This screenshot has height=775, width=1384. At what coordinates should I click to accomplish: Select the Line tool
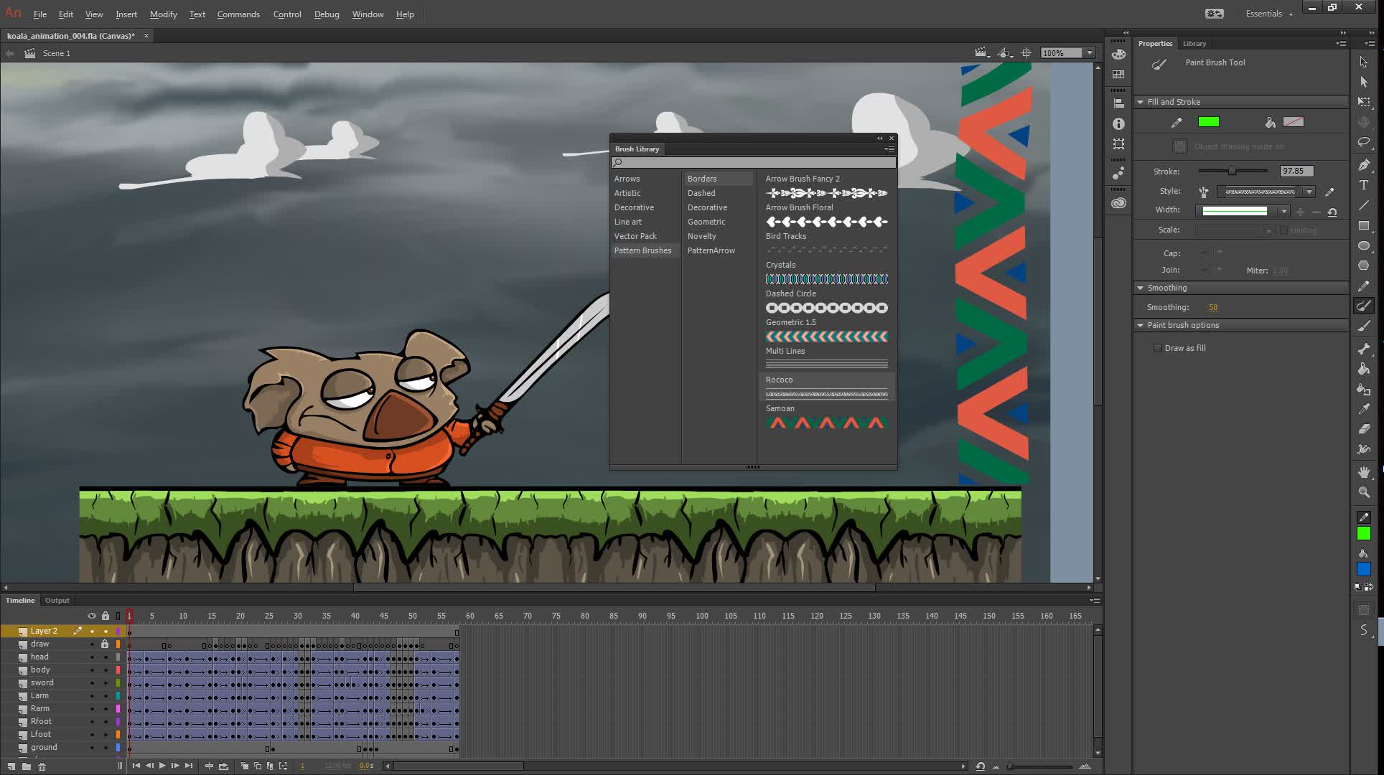(x=1364, y=205)
